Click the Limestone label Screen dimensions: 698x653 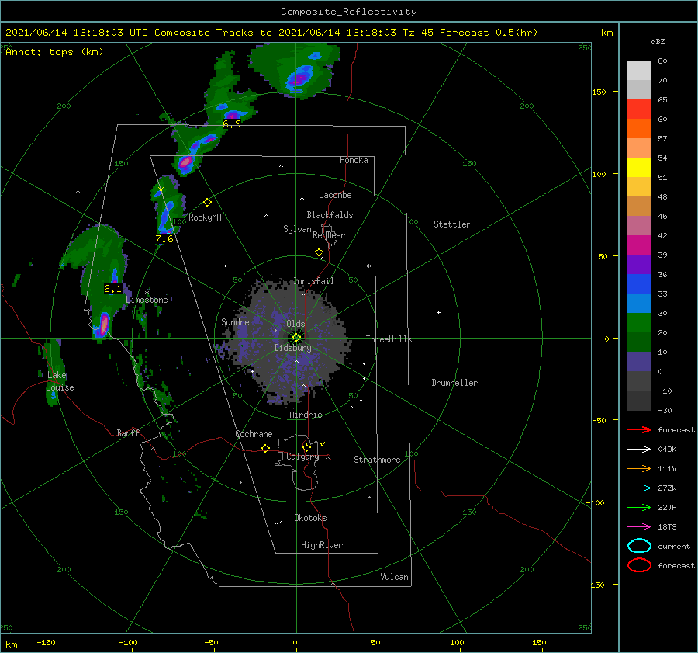click(147, 300)
